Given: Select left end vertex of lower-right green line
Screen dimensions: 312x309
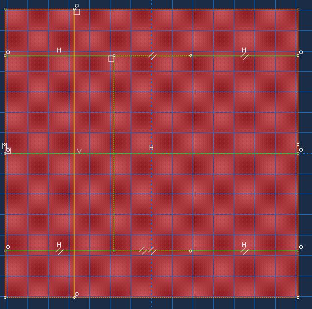Looking at the screenshot, I should coord(191,251).
